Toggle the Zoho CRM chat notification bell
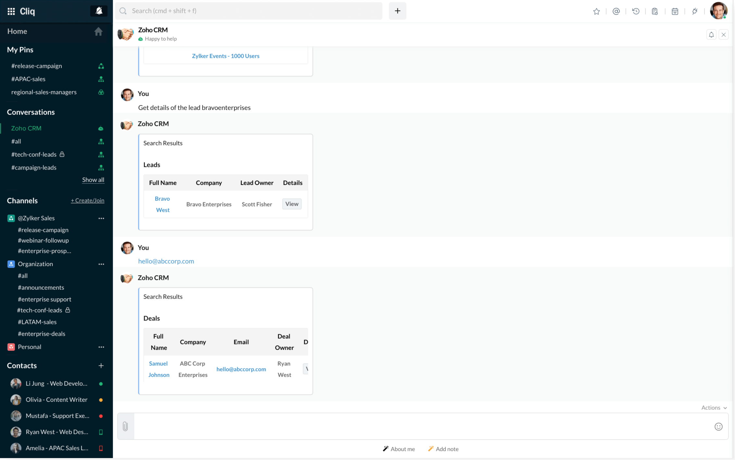The image size is (735, 460). (x=711, y=35)
